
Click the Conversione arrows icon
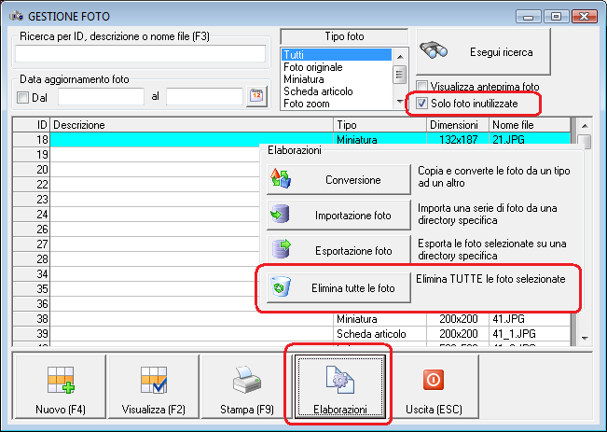(x=281, y=178)
